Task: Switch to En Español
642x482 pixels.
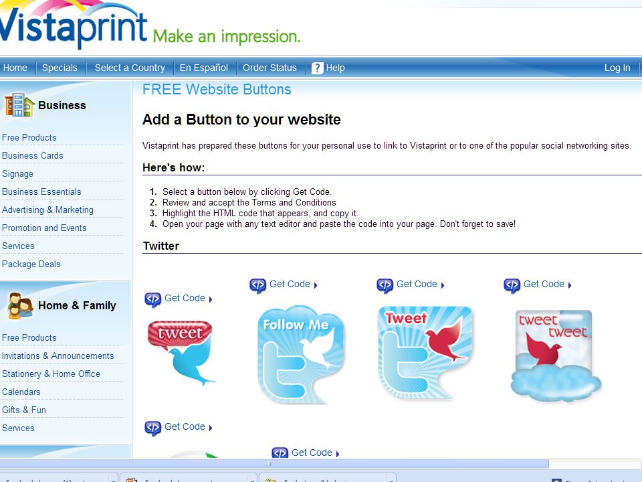Action: tap(204, 68)
